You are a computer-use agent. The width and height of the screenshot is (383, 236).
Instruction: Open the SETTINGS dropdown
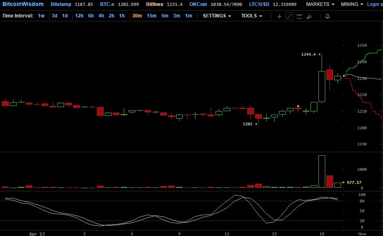click(x=217, y=16)
